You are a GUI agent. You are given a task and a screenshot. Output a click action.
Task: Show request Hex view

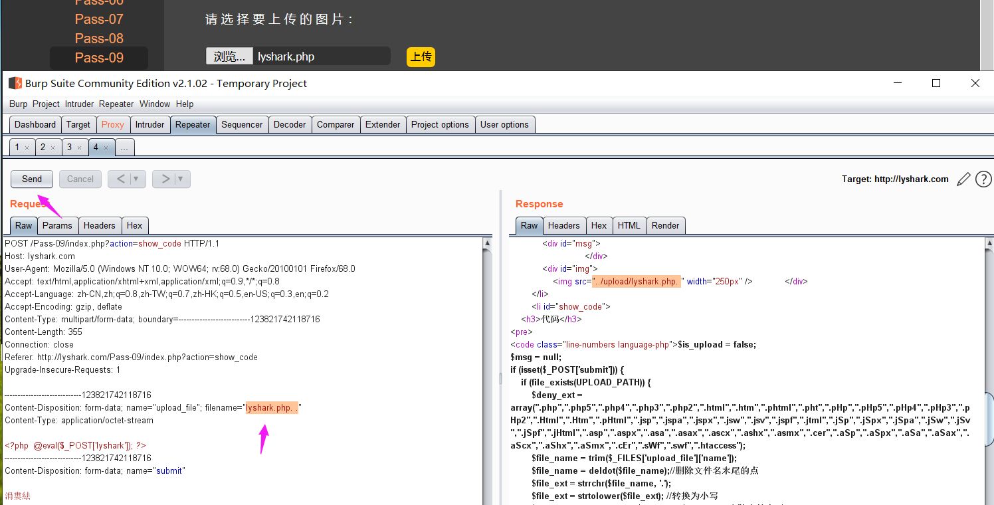[134, 225]
